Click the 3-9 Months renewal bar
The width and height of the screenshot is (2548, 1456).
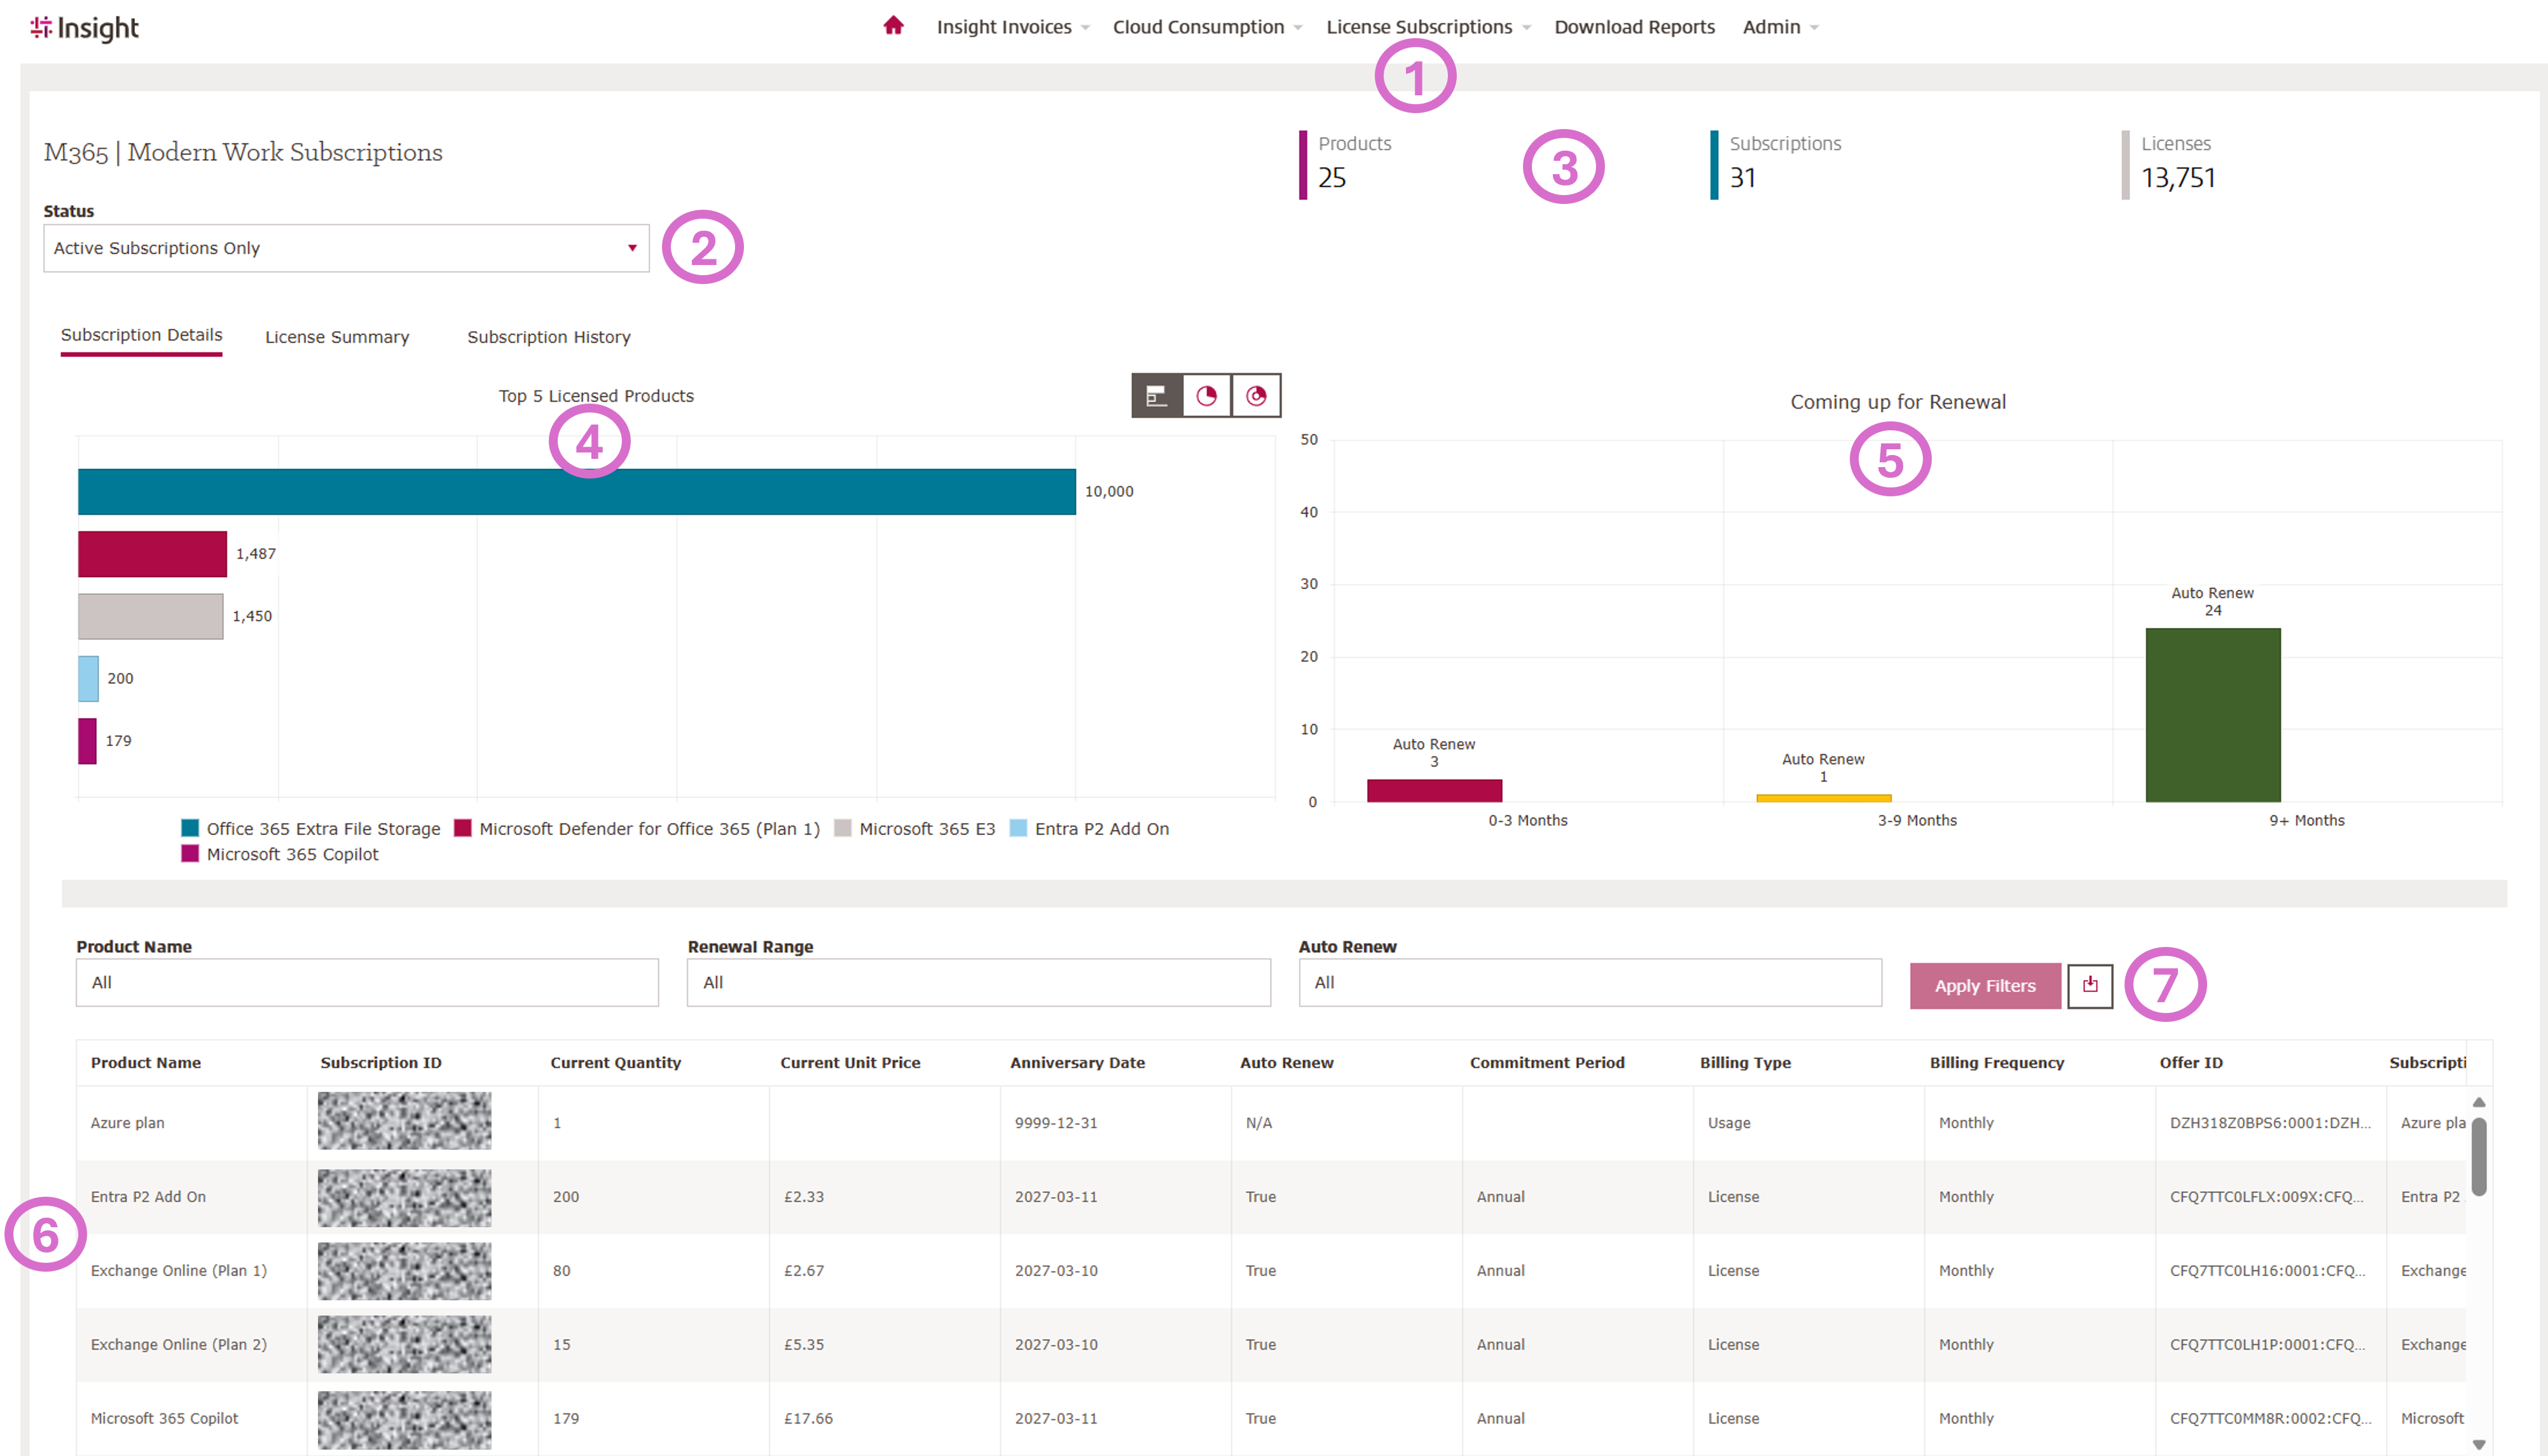point(1822,798)
